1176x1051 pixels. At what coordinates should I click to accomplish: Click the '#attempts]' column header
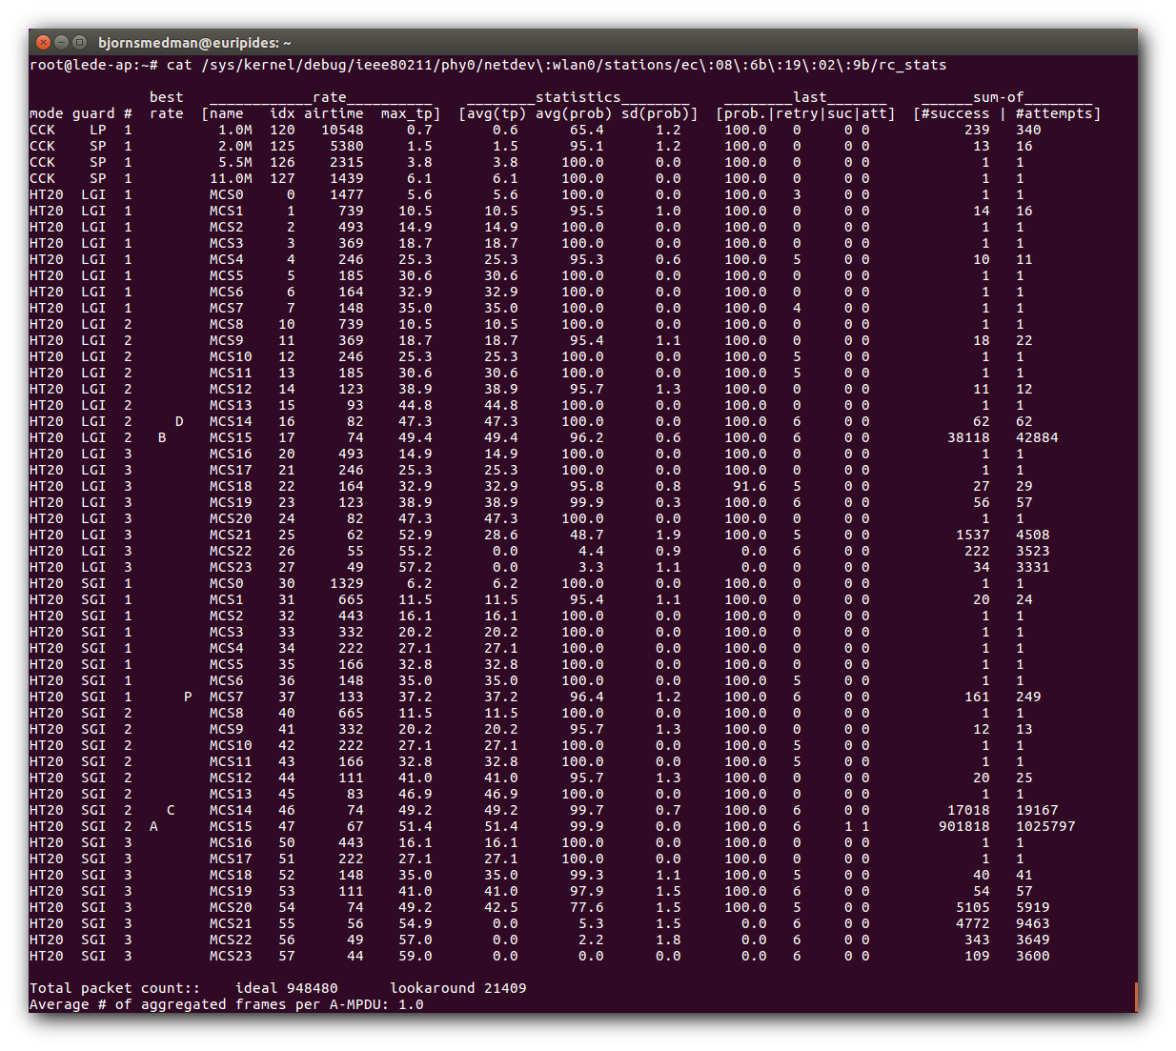point(1058,113)
